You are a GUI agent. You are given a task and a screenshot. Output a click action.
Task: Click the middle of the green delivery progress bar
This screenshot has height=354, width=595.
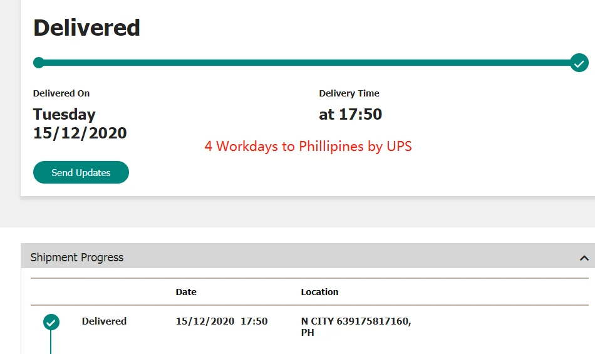click(x=307, y=63)
